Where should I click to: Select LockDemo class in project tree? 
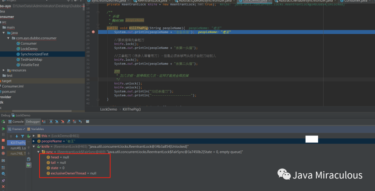coord(29,49)
